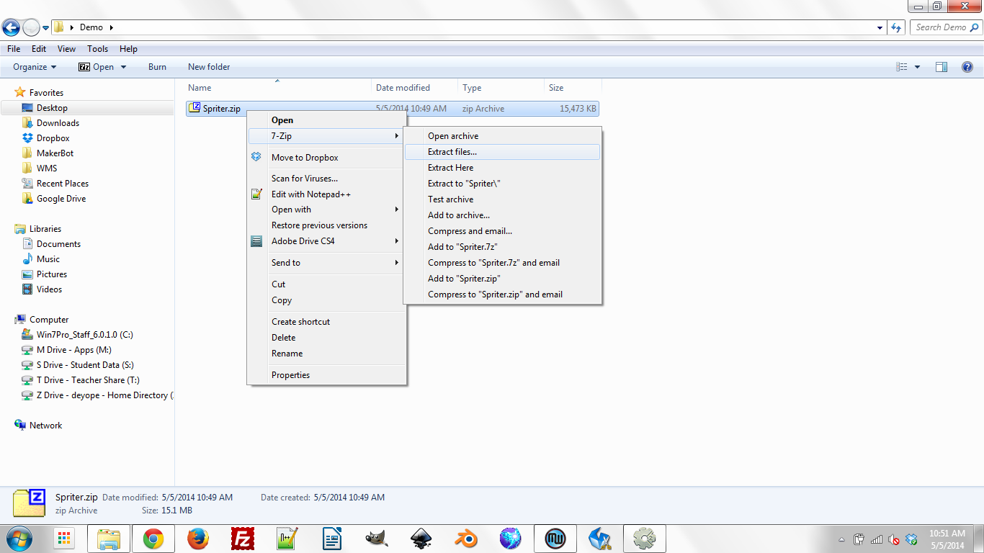984x553 pixels.
Task: Open the view options dropdown arrow
Action: 917,67
